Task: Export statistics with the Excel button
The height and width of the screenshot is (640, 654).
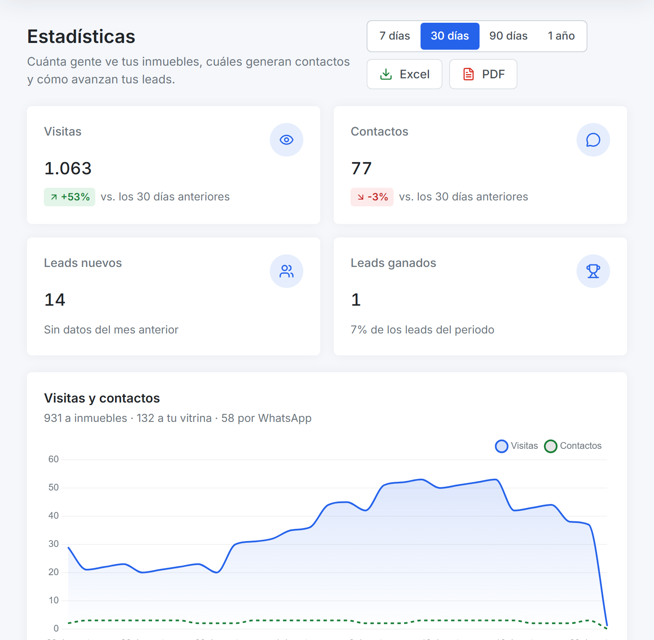Action: click(x=405, y=74)
